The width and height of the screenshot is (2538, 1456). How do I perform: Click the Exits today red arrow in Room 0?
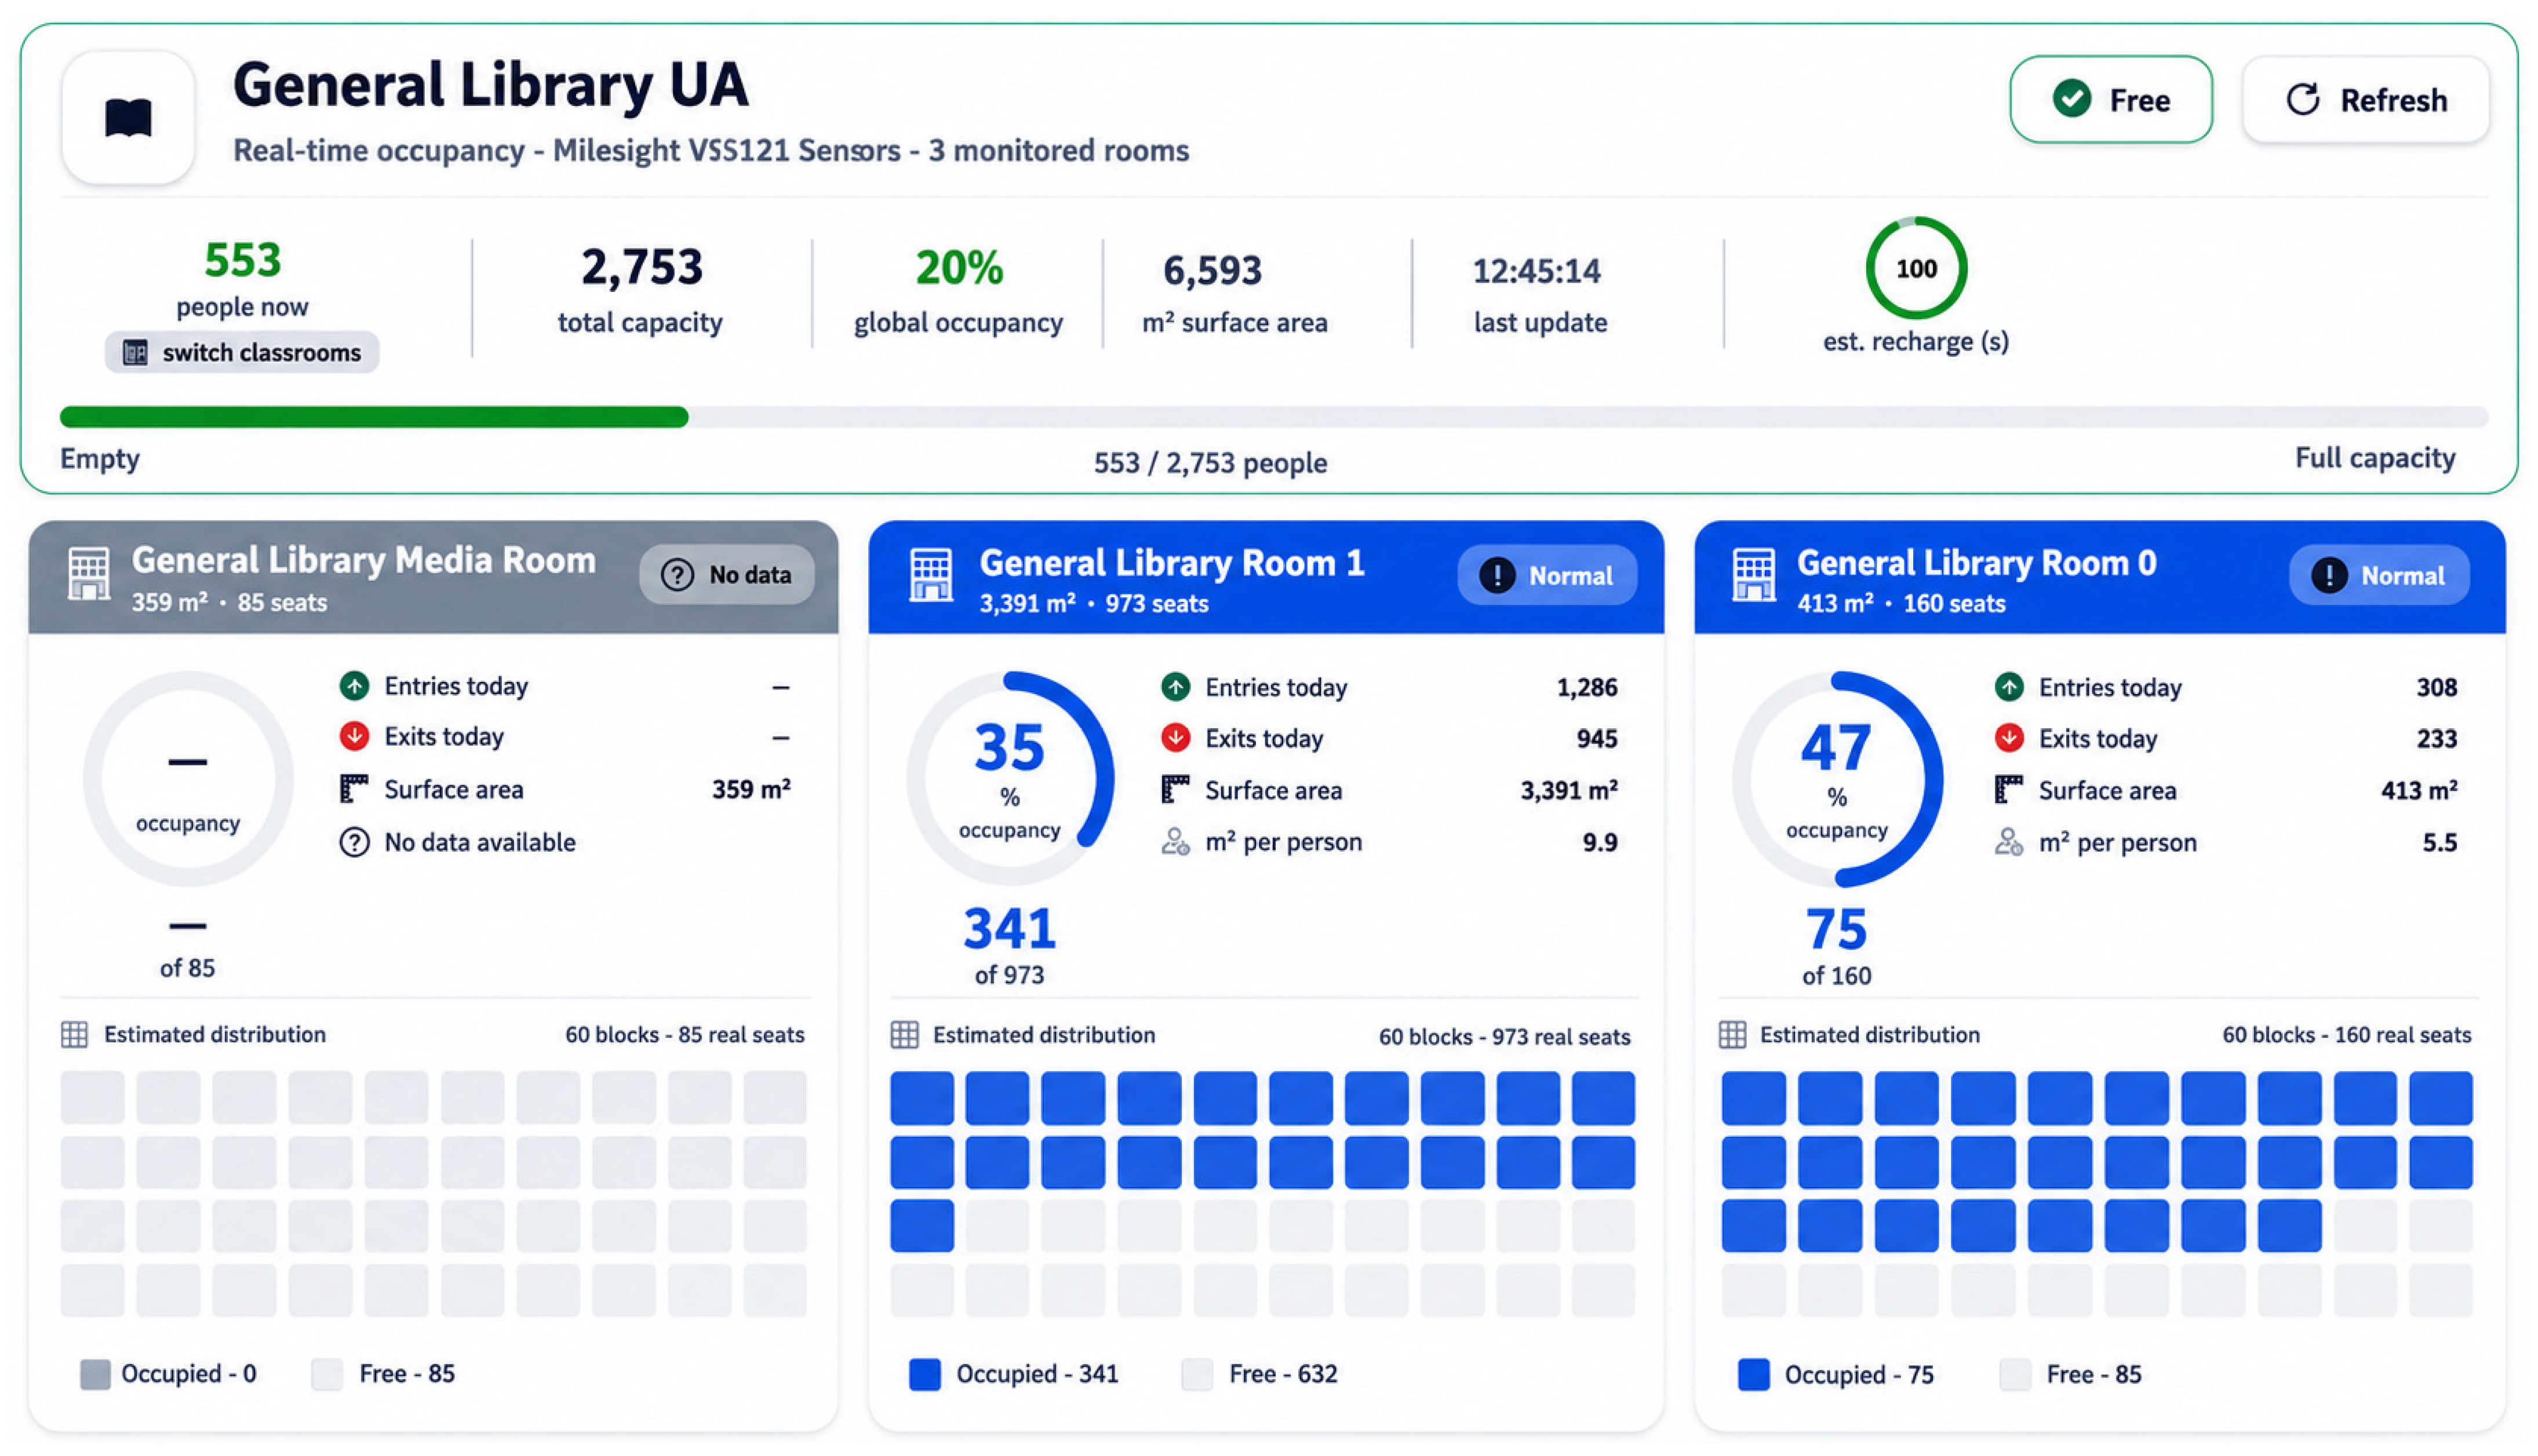tap(2009, 738)
